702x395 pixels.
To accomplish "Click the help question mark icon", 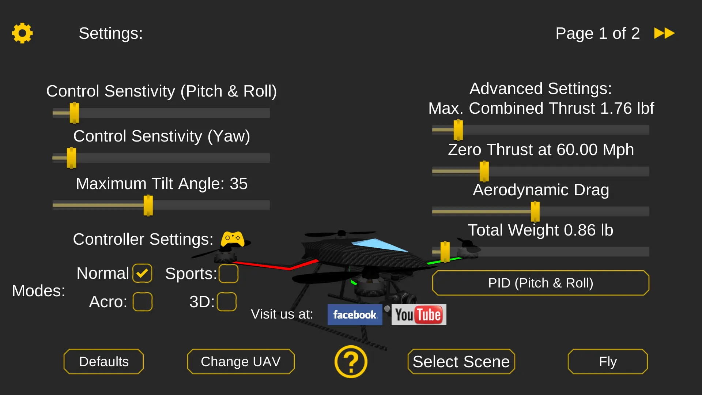I will click(x=351, y=361).
